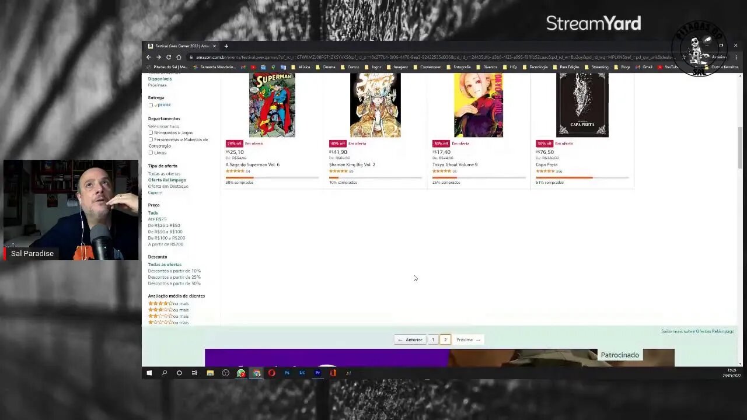
Task: Filter price De R$25 a R$50
Action: pyautogui.click(x=164, y=225)
